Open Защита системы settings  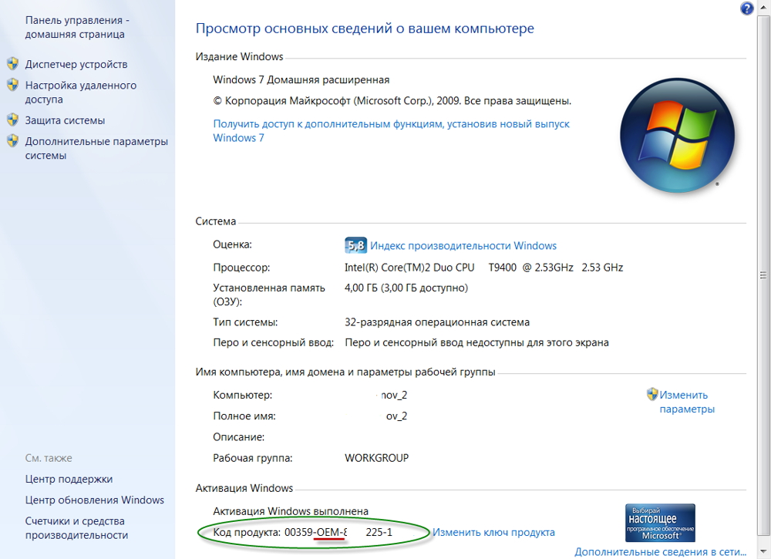point(65,120)
